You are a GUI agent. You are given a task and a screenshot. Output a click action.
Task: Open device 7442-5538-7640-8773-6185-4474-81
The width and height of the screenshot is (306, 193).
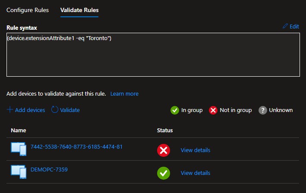click(x=77, y=146)
